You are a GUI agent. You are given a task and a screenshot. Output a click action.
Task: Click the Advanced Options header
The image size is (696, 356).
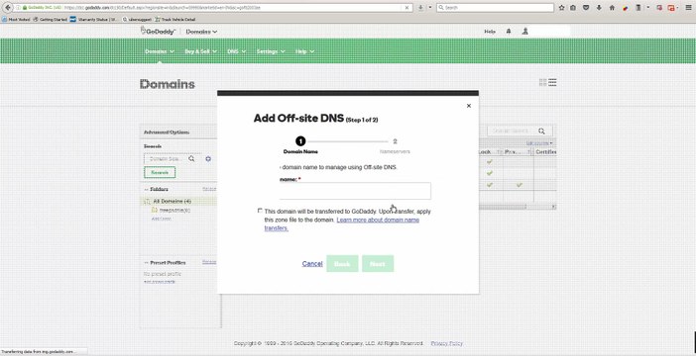[x=167, y=132]
